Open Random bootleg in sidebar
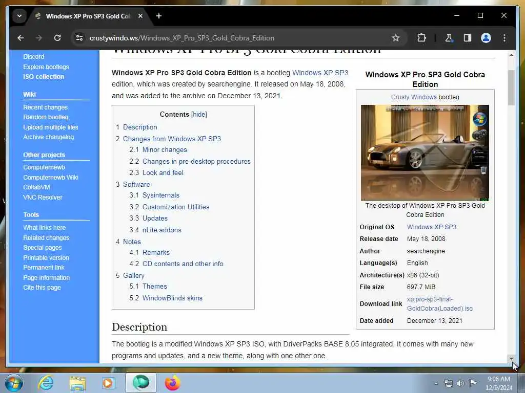525x393 pixels. point(46,117)
